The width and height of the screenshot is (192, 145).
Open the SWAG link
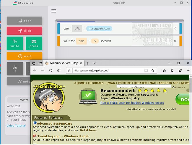click(x=111, y=83)
